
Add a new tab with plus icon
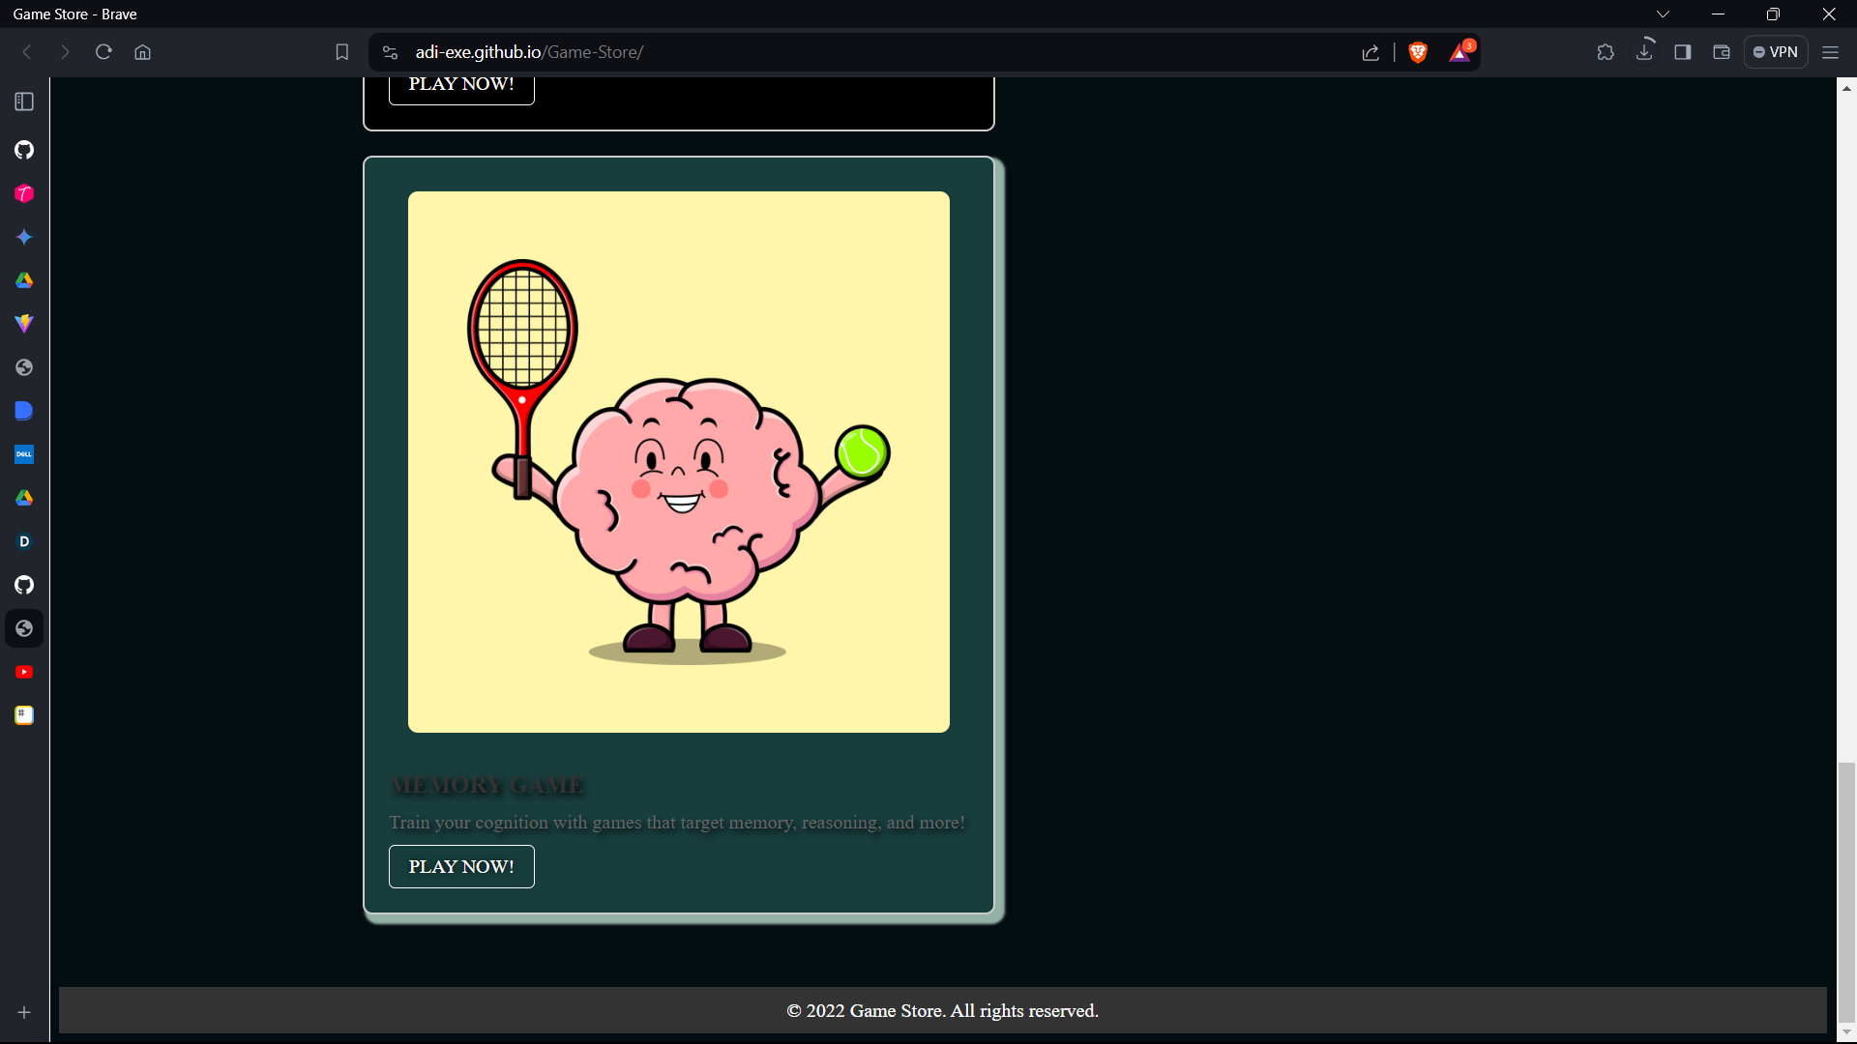point(24,1012)
